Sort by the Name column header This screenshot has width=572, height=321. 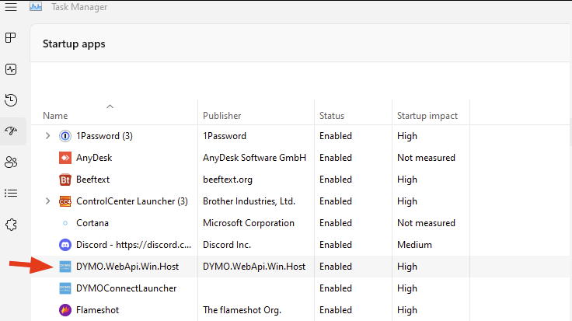click(x=55, y=116)
